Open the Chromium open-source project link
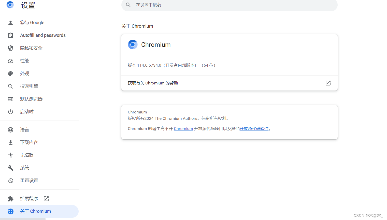This screenshot has width=387, height=220. tap(183, 129)
